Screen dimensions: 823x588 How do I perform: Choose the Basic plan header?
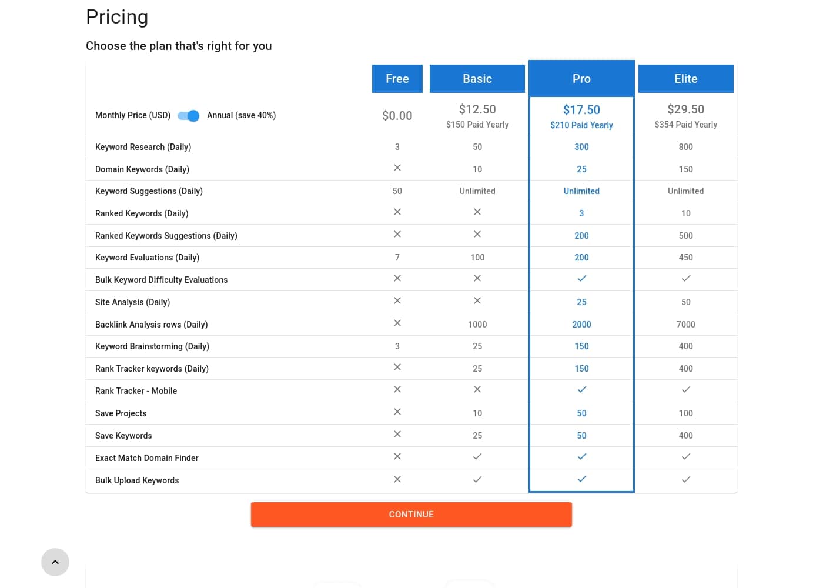pos(477,79)
